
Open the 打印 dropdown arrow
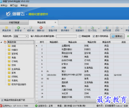pyautogui.click(x=122, y=29)
